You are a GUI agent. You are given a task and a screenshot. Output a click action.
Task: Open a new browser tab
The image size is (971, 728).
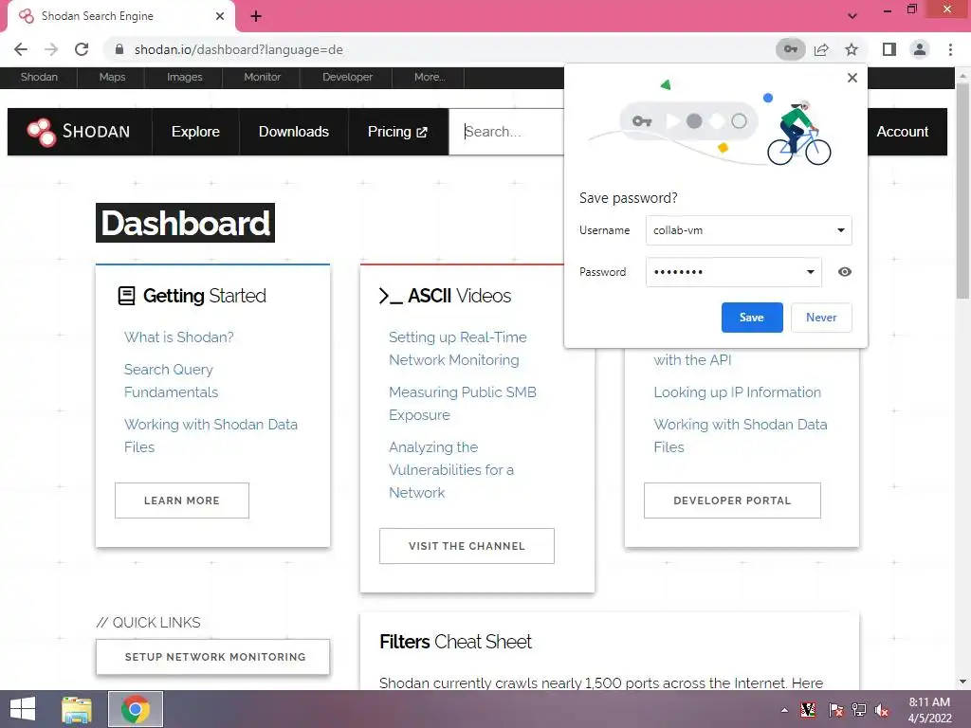coord(256,16)
